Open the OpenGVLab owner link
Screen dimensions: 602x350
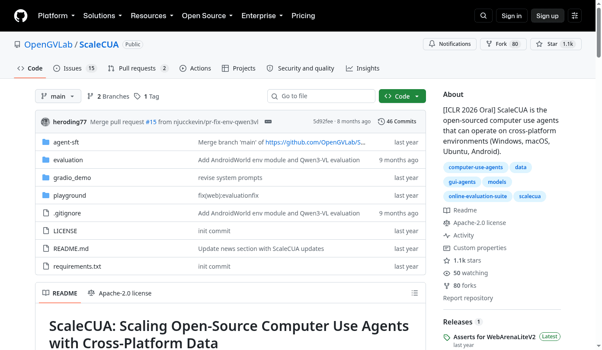tap(48, 45)
